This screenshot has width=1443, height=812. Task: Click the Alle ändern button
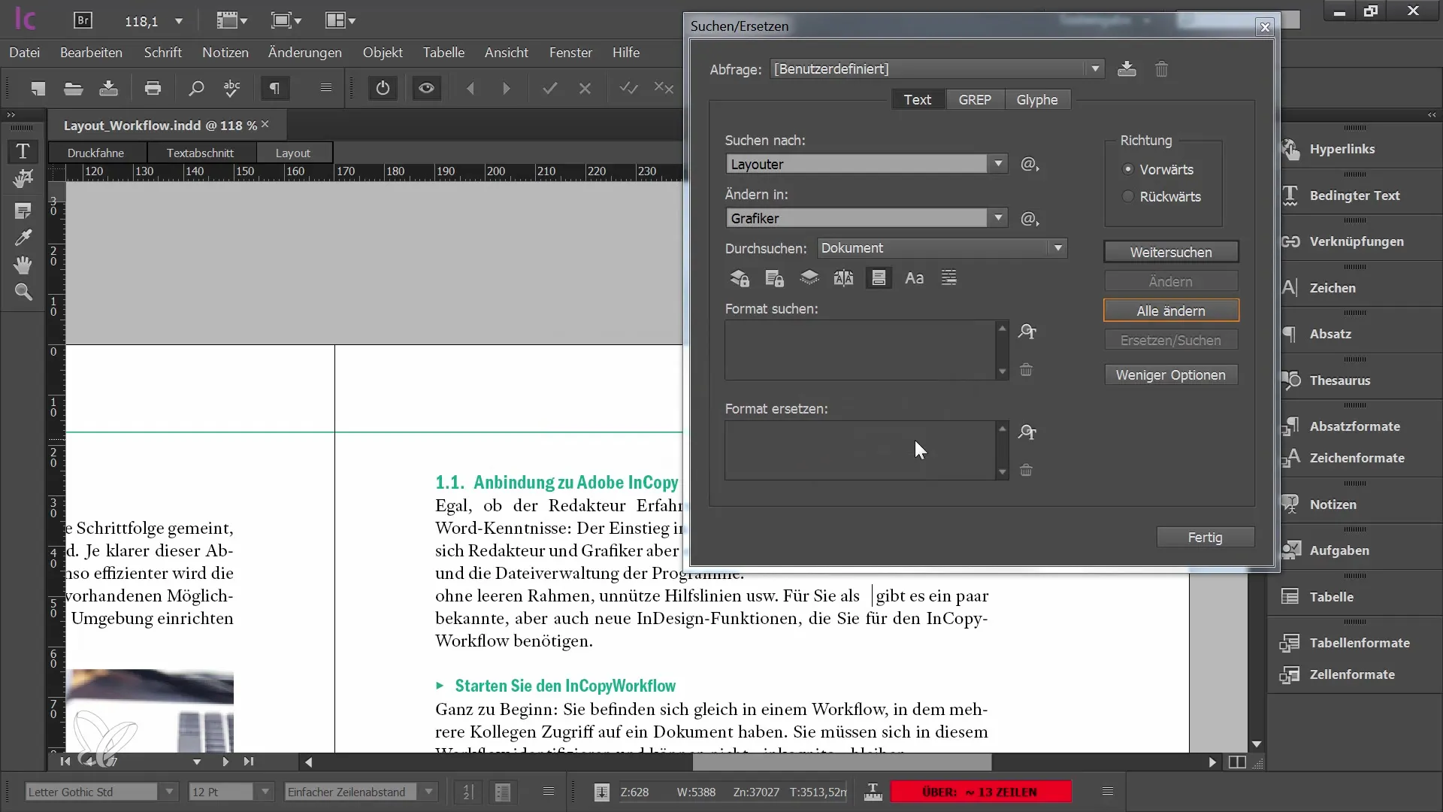point(1170,311)
